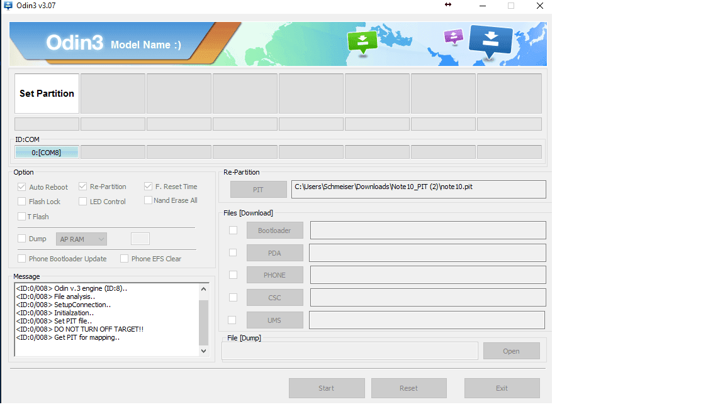The width and height of the screenshot is (725, 407).
Task: Check the box beside PDA button
Action: coord(233,252)
